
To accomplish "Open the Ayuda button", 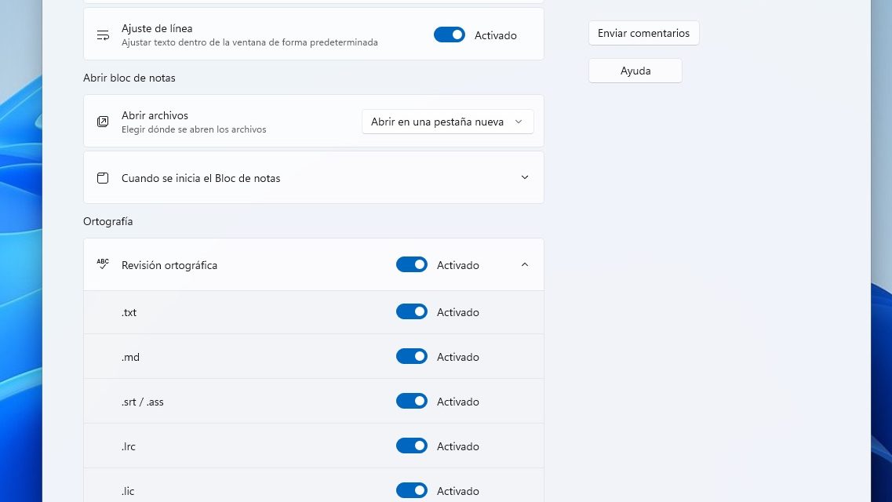I will point(635,71).
